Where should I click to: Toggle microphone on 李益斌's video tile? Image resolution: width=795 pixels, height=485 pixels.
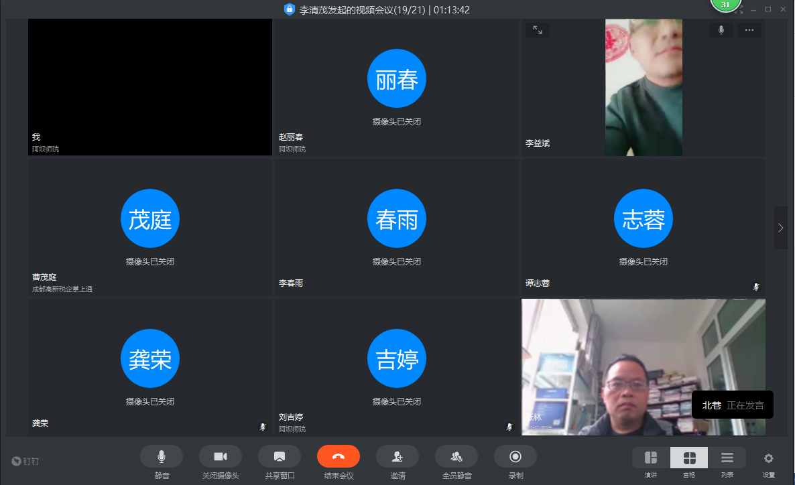click(x=721, y=29)
